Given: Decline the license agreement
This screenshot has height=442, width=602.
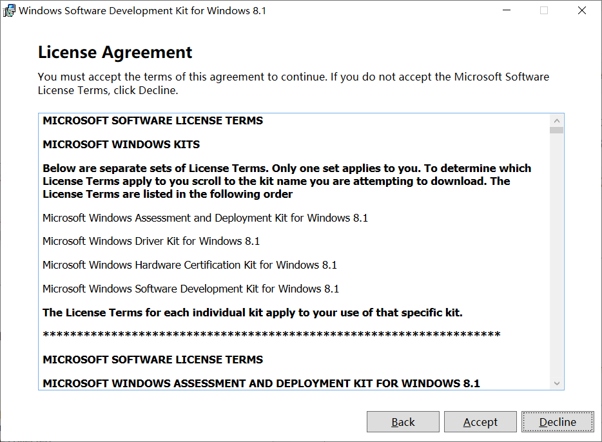Looking at the screenshot, I should pos(558,422).
